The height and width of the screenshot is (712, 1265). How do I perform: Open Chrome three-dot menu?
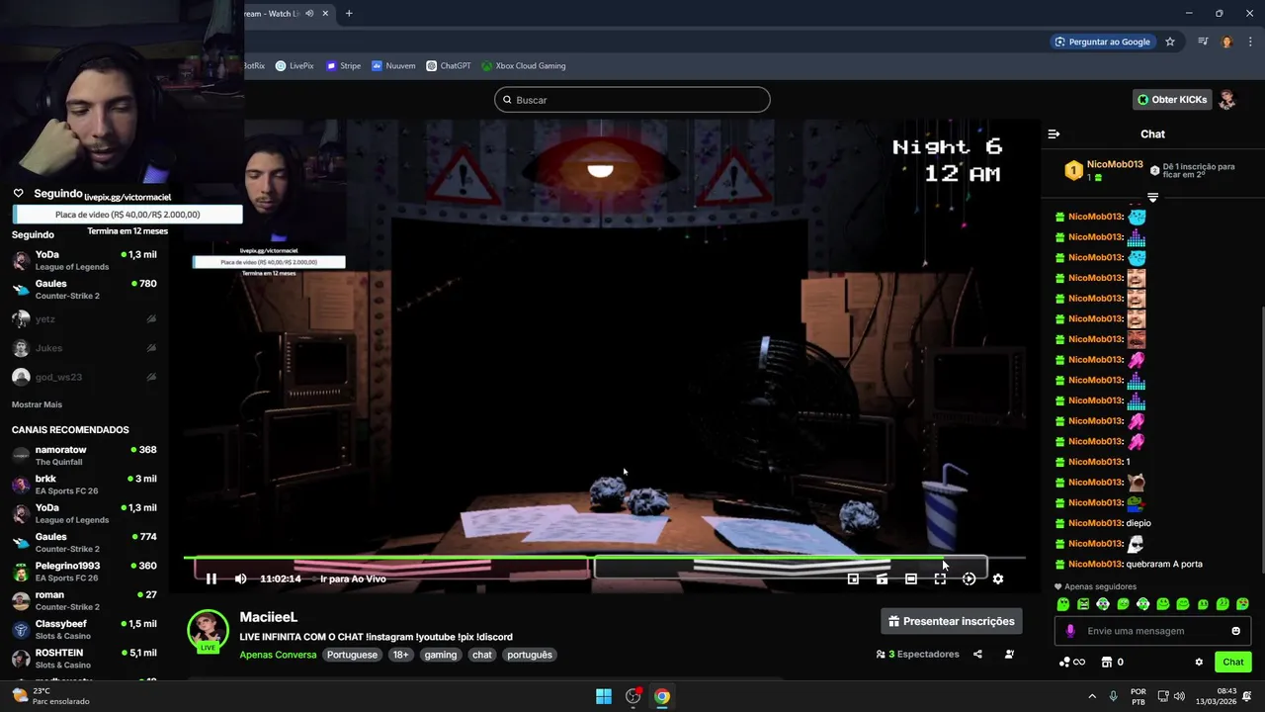pyautogui.click(x=1251, y=42)
